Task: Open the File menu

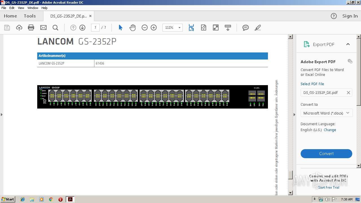Action: 4,8
